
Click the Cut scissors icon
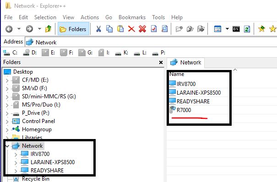coord(98,29)
